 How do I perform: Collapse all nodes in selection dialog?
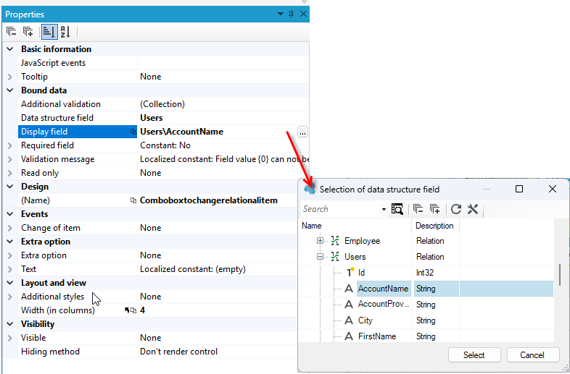[x=418, y=209]
